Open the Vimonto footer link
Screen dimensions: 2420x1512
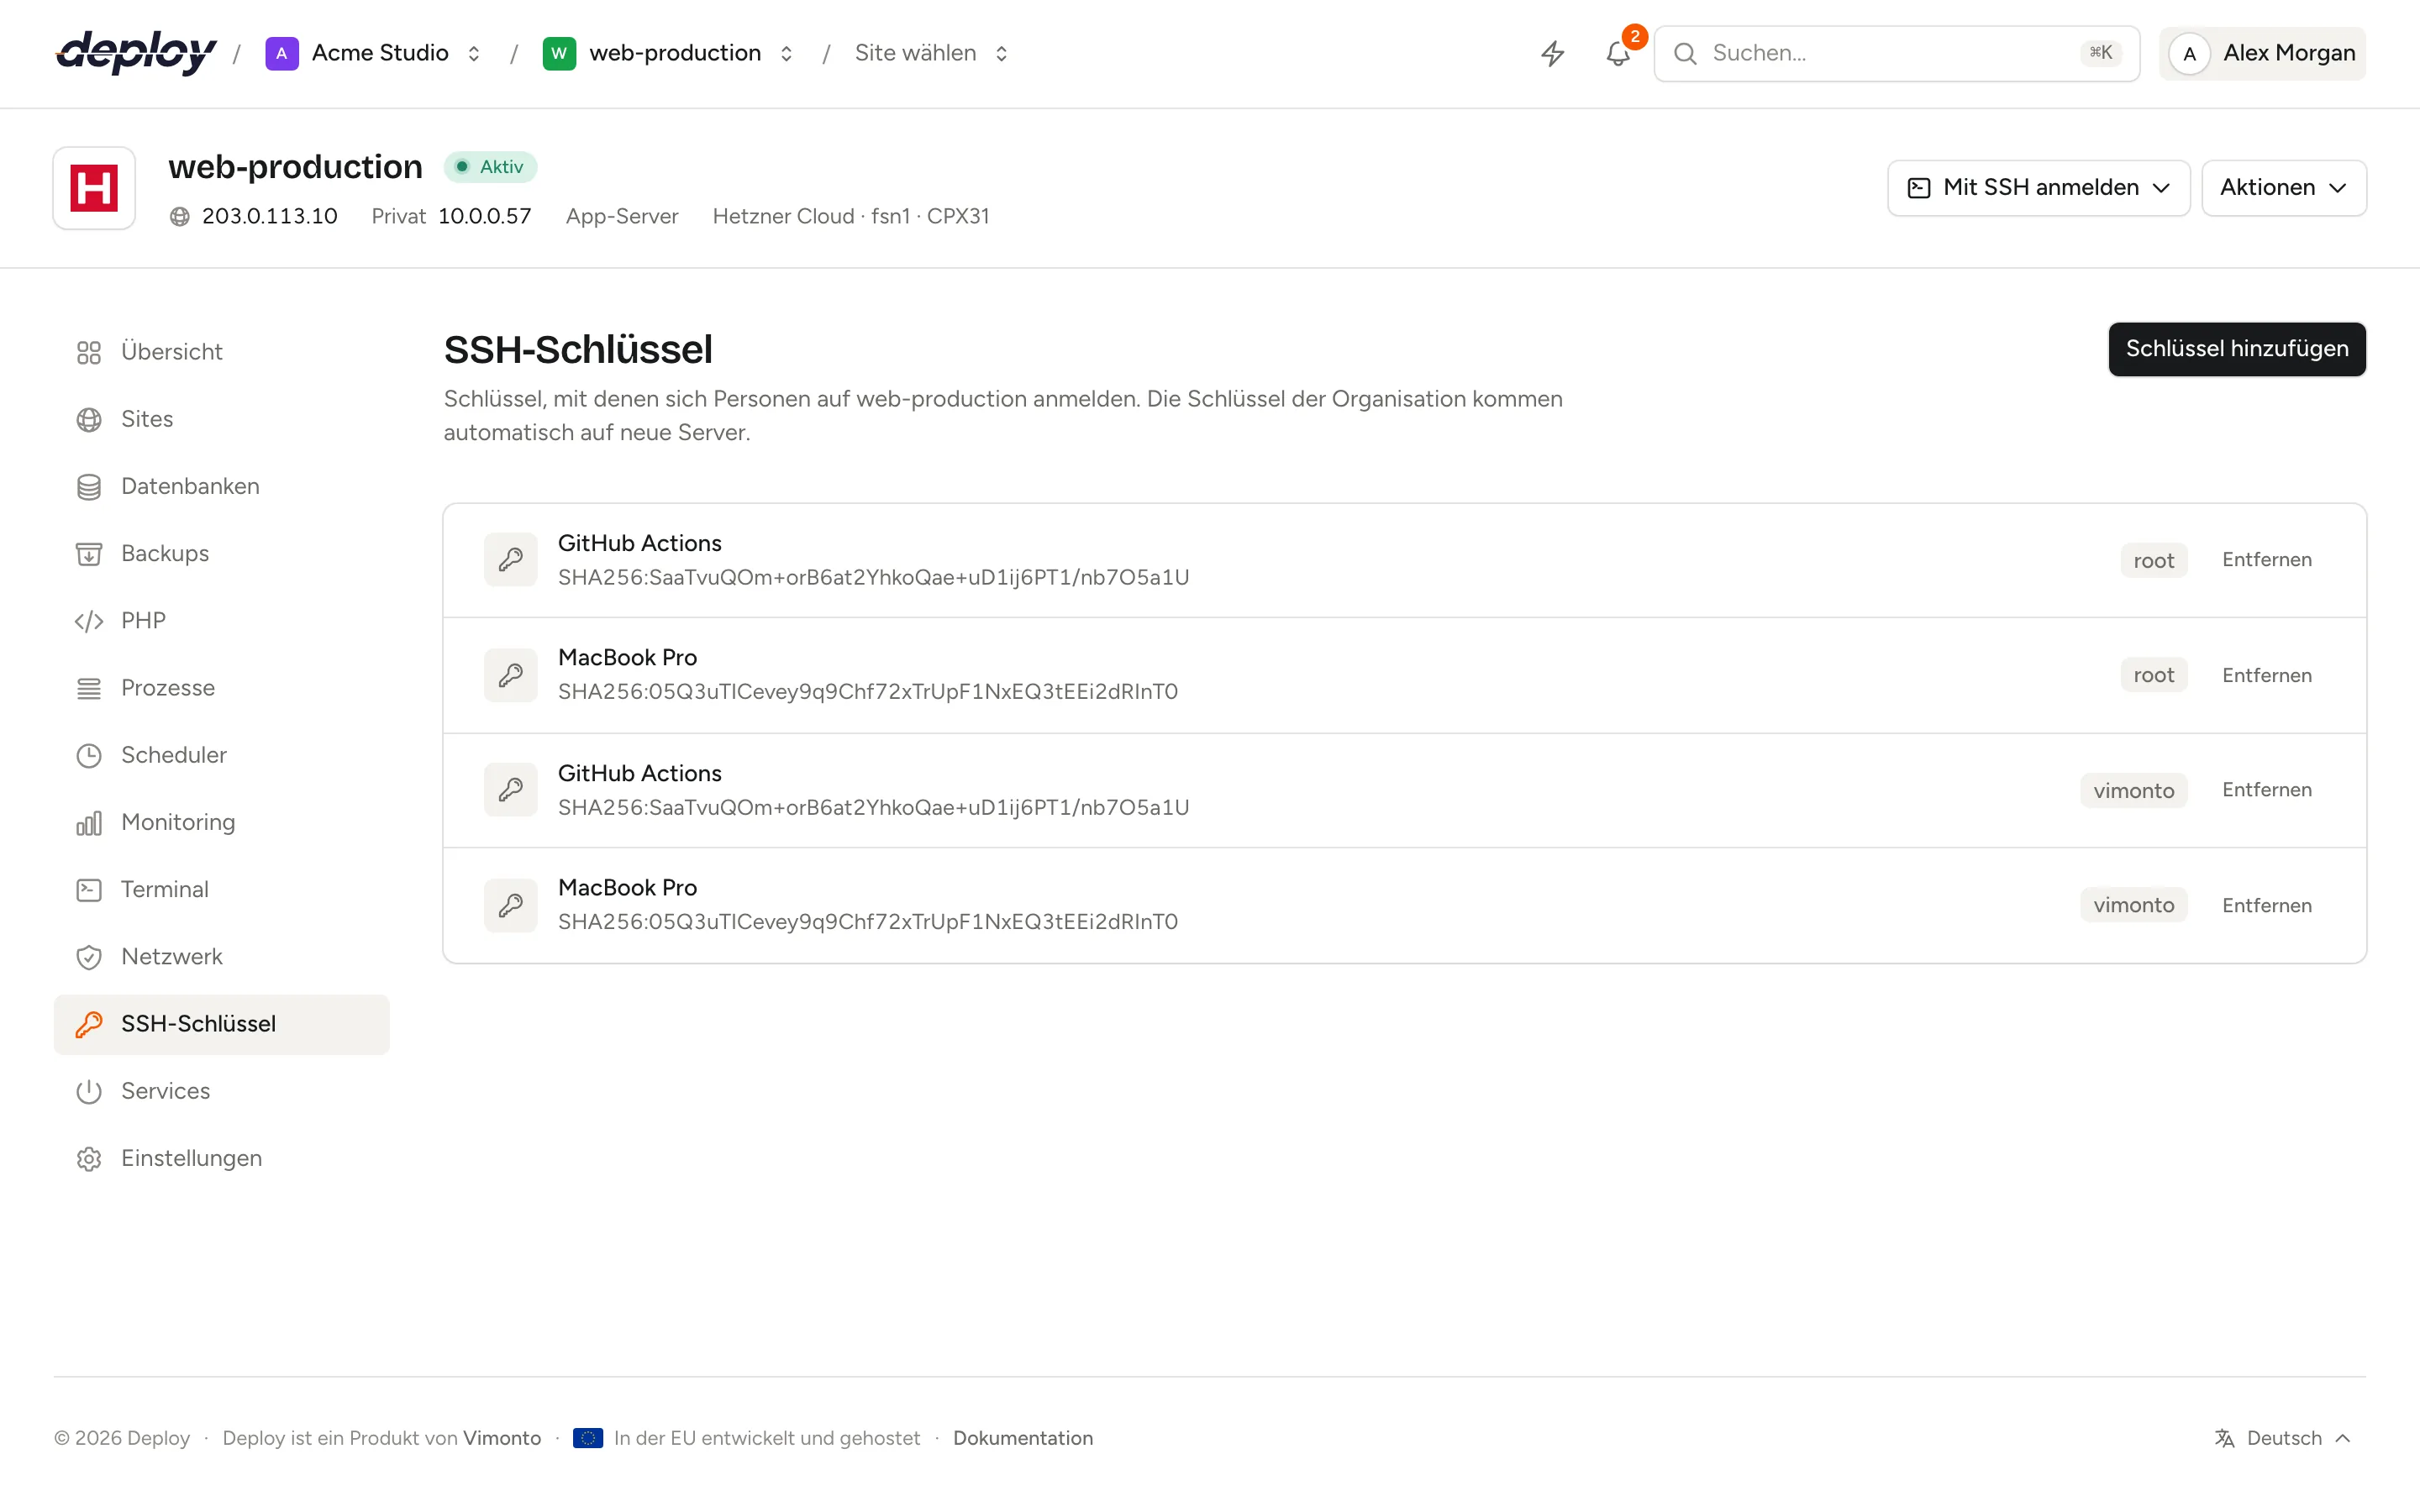502,1438
